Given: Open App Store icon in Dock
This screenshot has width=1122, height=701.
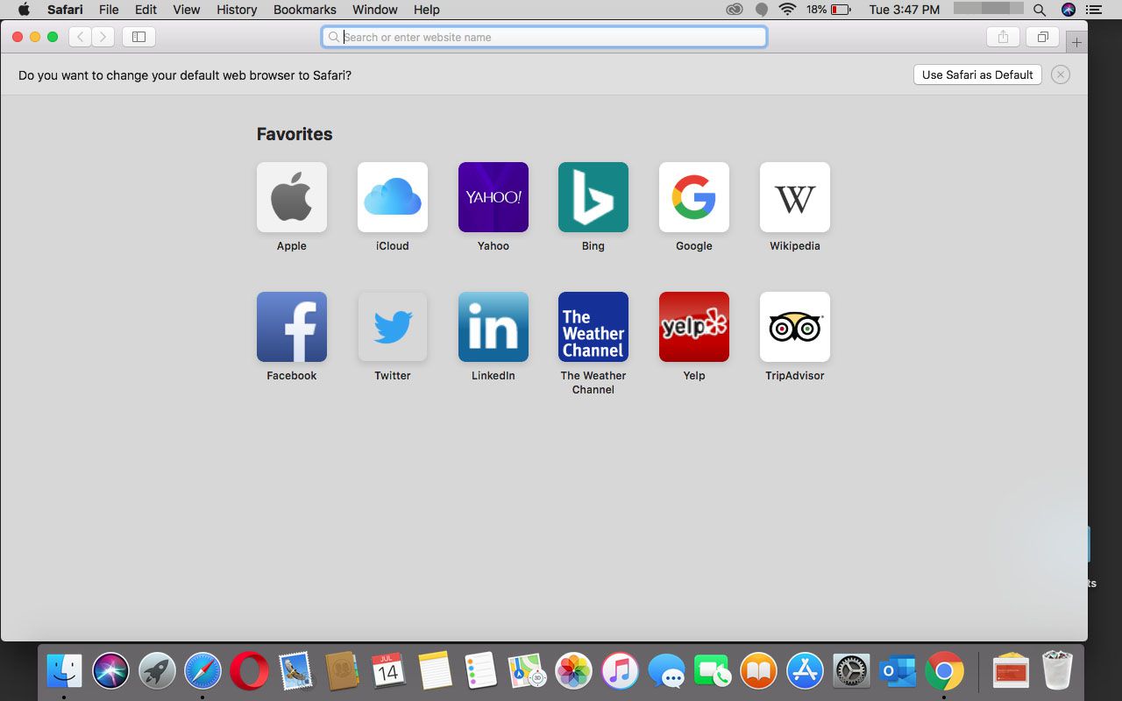Looking at the screenshot, I should (805, 672).
